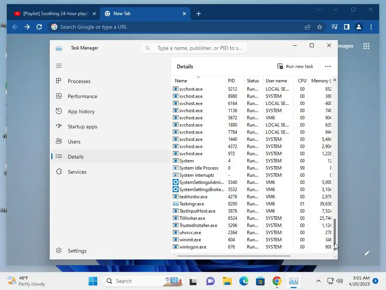This screenshot has width=386, height=290.
Task: Open the Windows Start menu
Action: (93, 281)
